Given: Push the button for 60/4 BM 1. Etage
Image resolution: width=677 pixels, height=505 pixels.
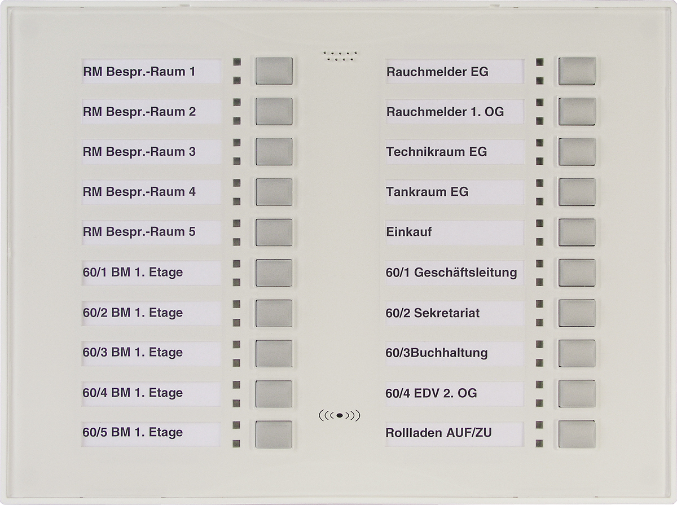Looking at the screenshot, I should [x=274, y=394].
